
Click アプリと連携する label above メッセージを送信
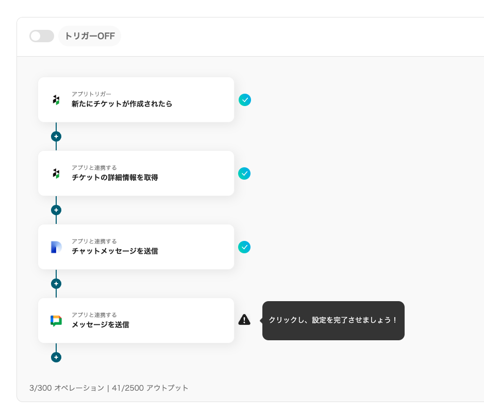point(94,315)
